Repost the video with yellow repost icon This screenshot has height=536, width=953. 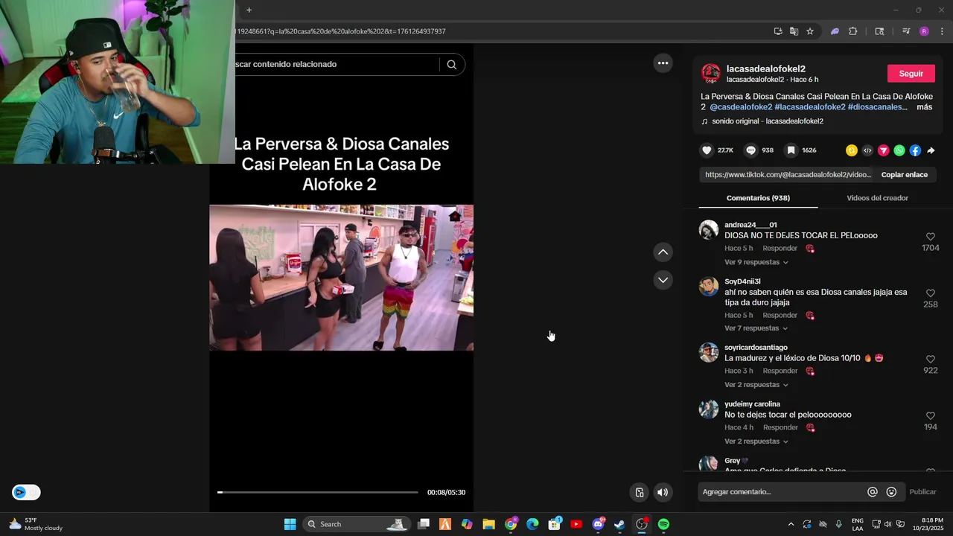852,150
